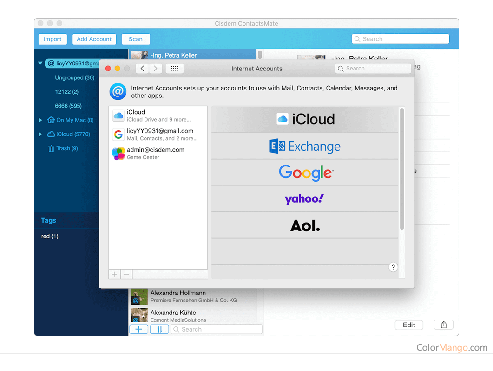Select the 6666 (595) group

(68, 106)
